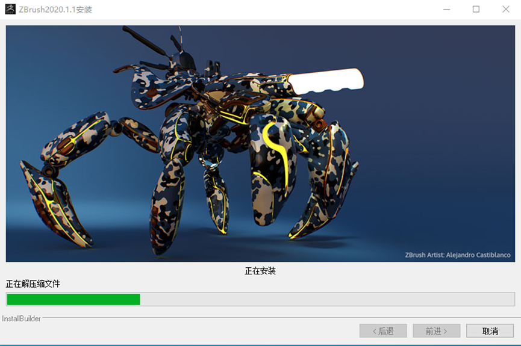Click the ZBrush2020.1.1安装 window title
This screenshot has height=346, width=521.
click(x=55, y=10)
